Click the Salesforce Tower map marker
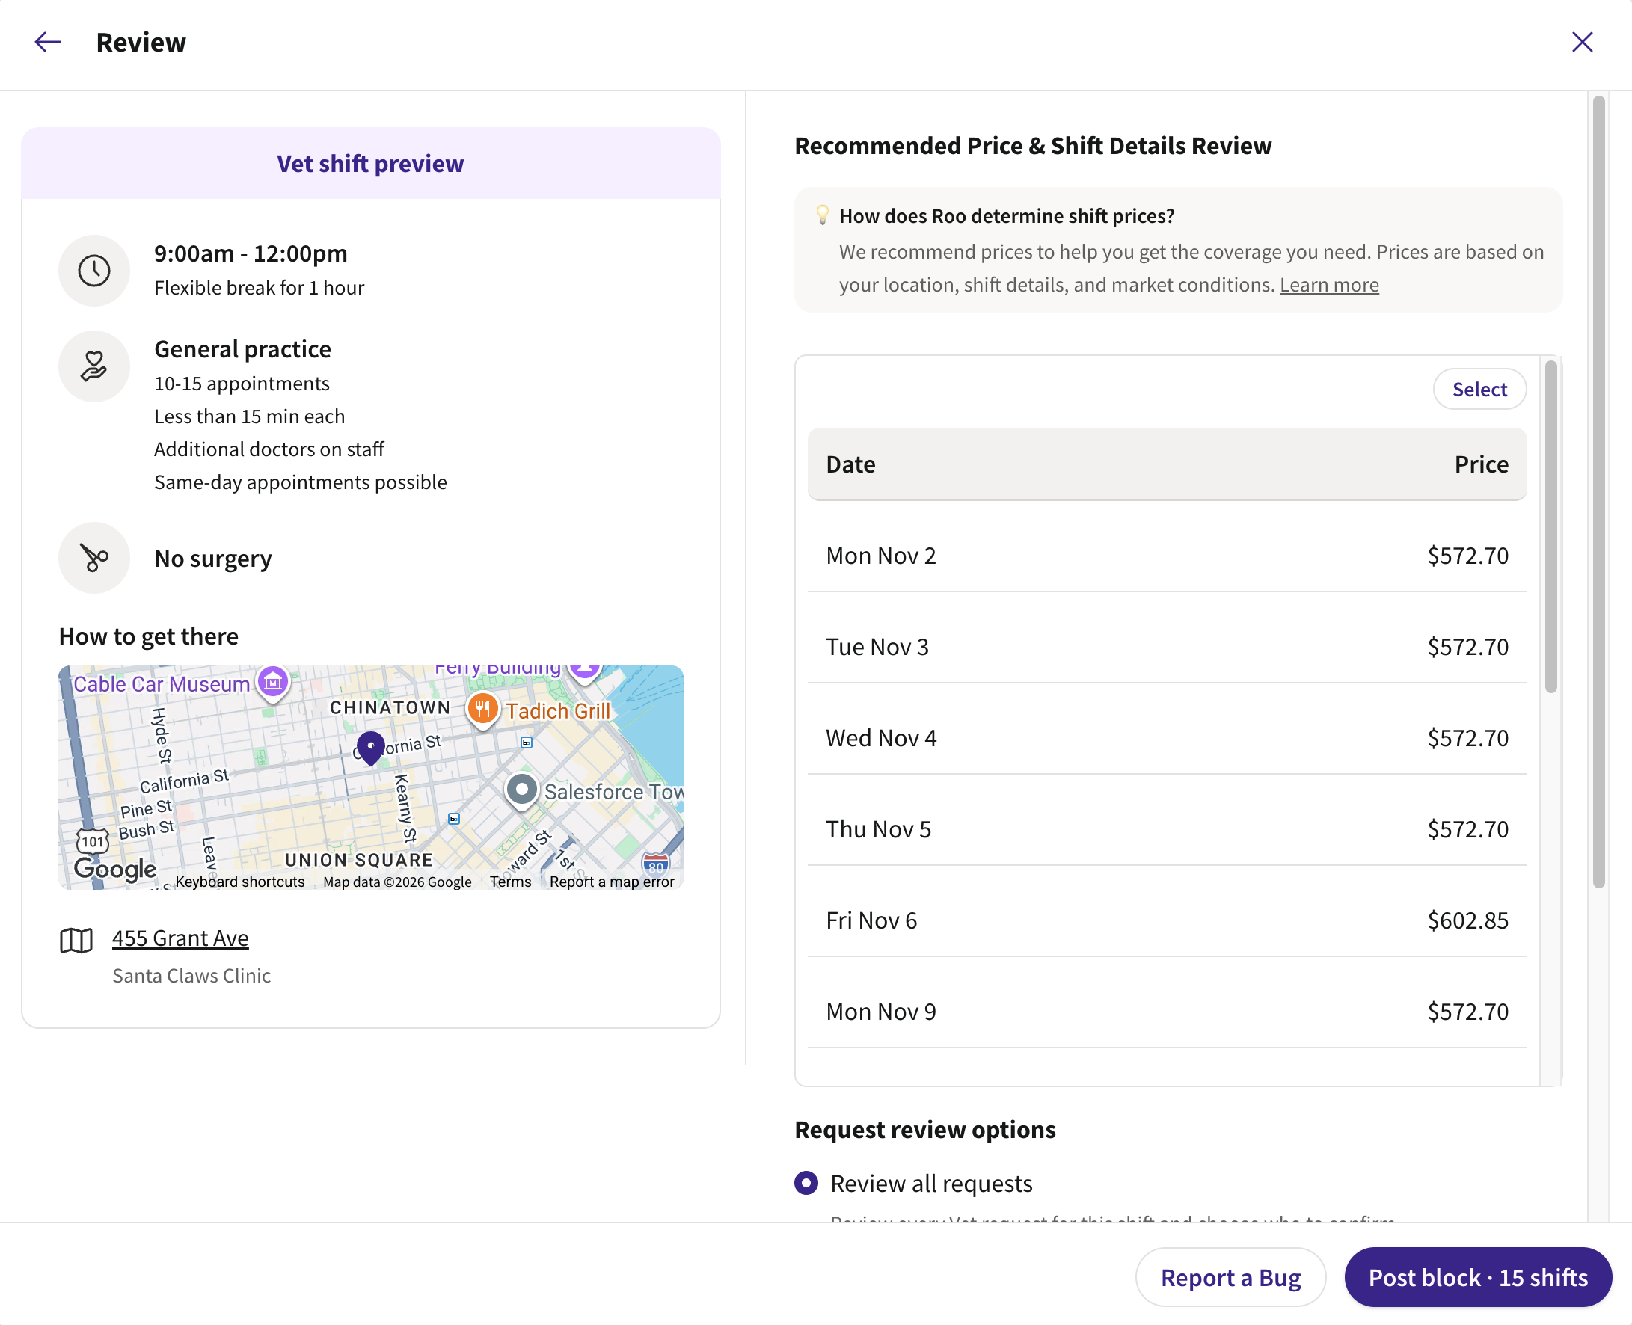The image size is (1632, 1325). tap(522, 790)
